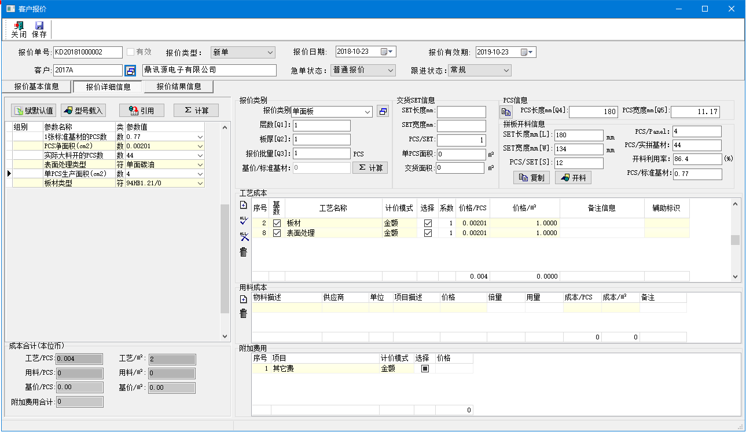746x432 pixels.
Task: Expand dropdown for 板材类型 value 94HB1.21/0
Action: (x=200, y=184)
